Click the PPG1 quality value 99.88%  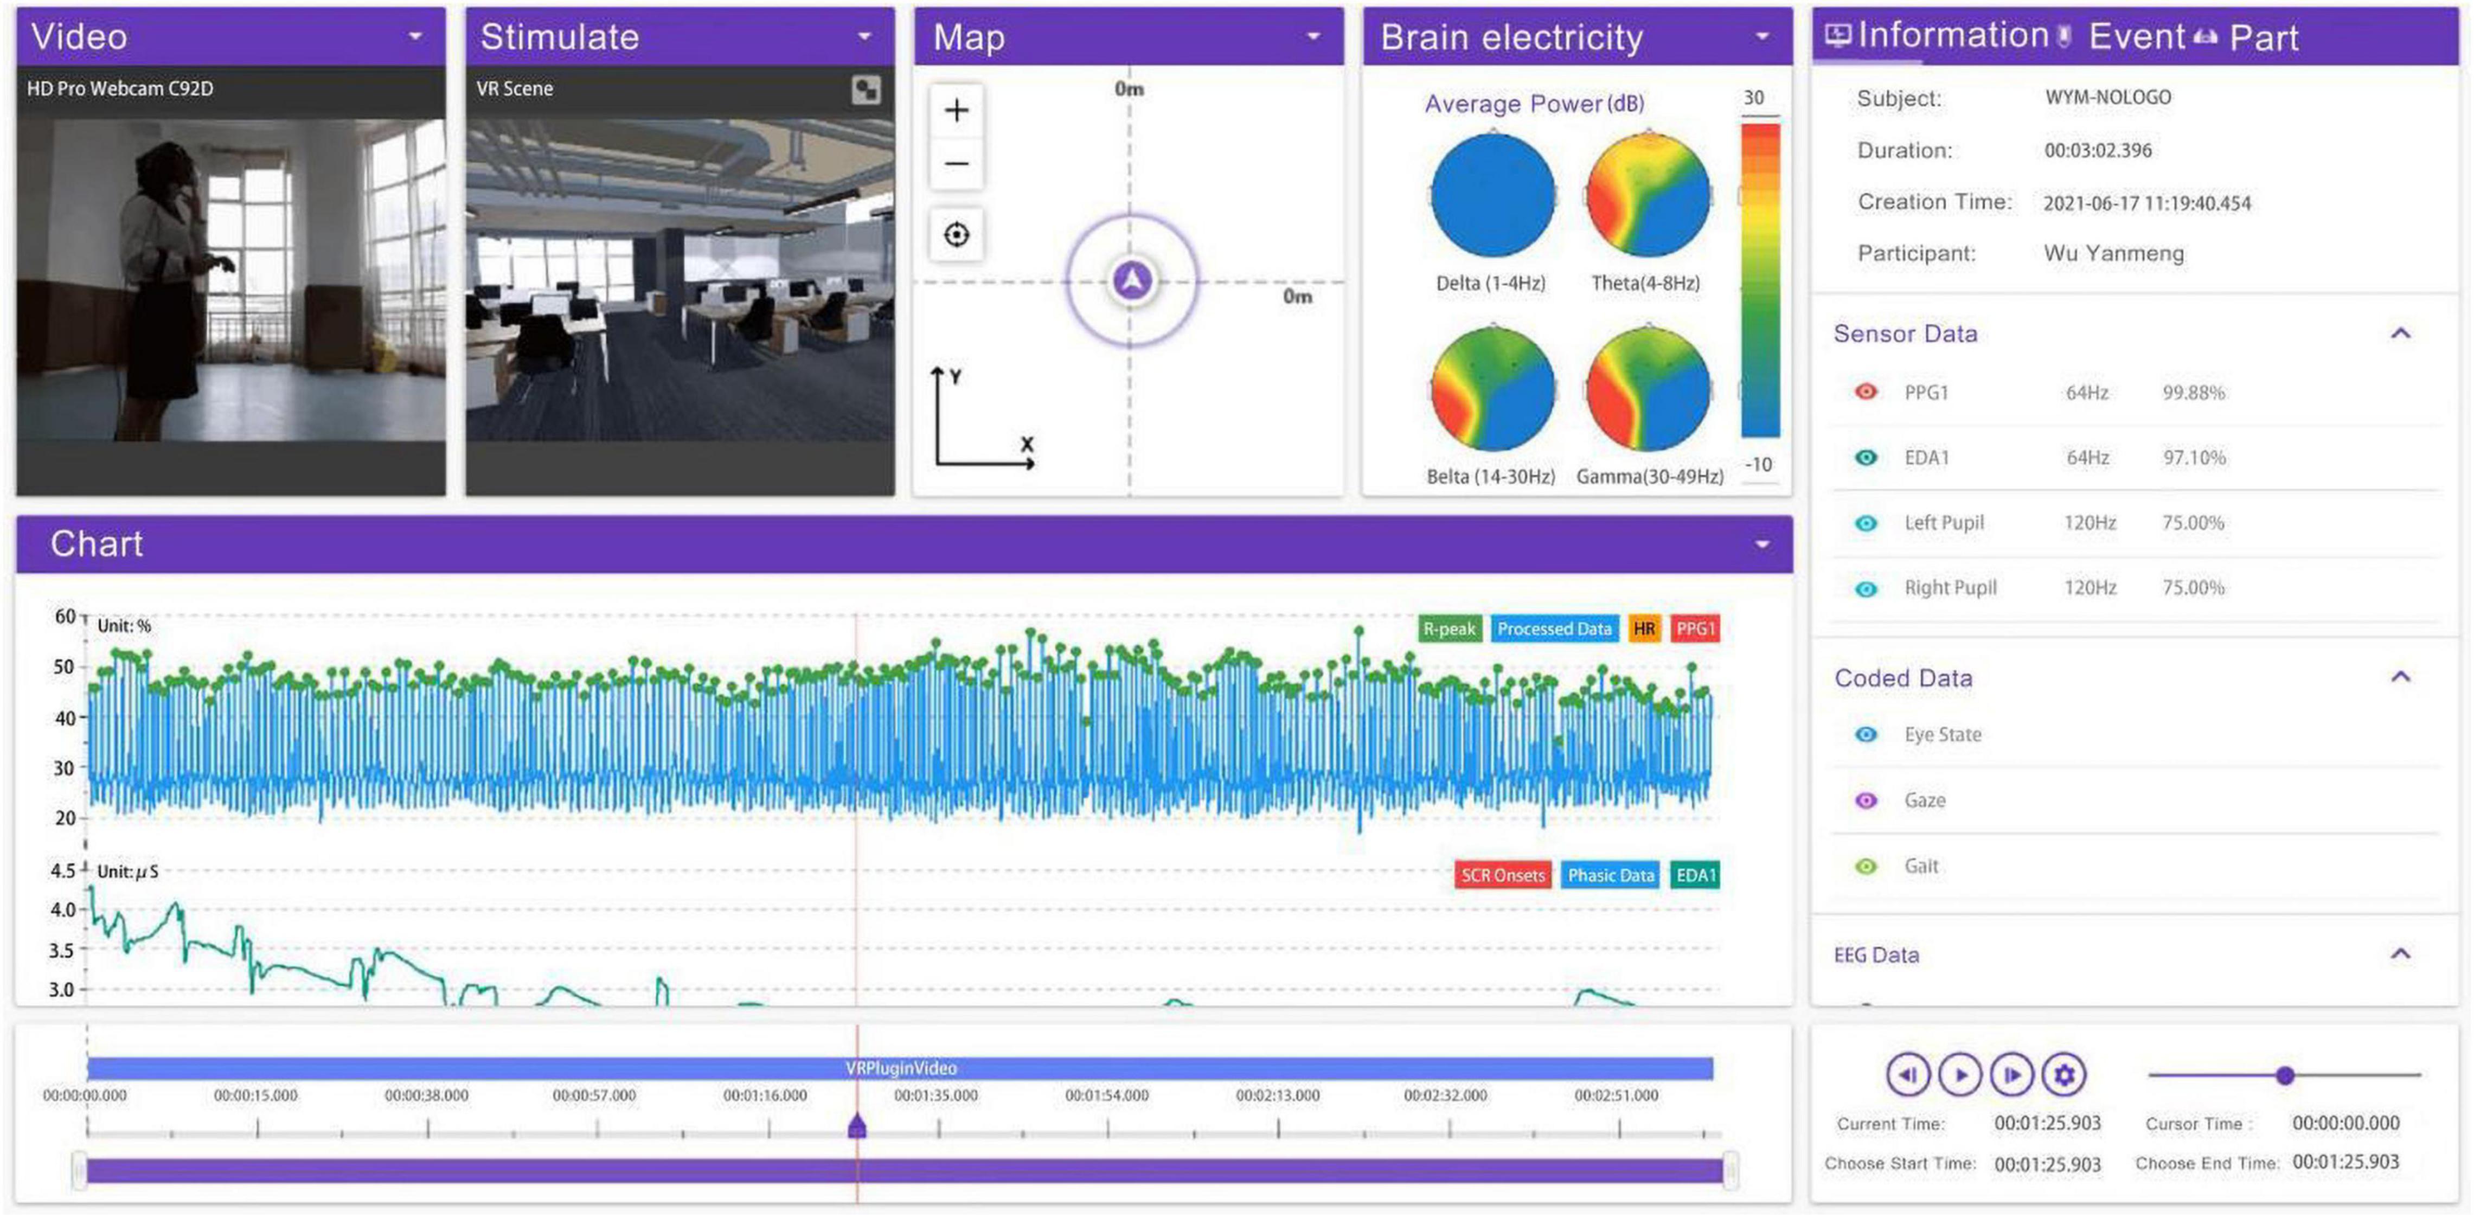[x=2194, y=392]
